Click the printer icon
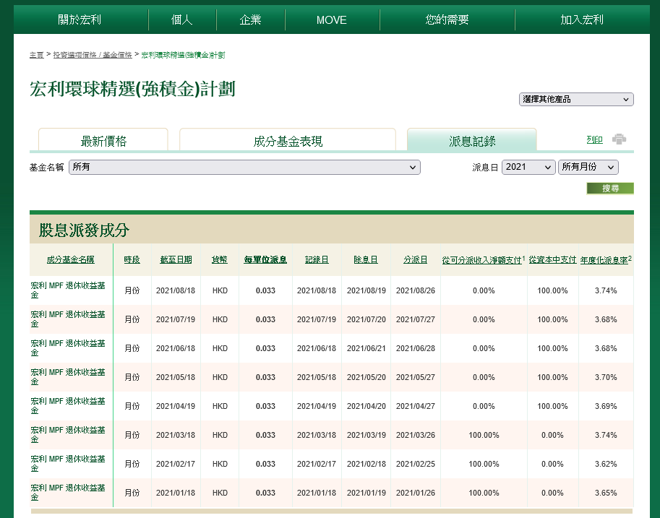The width and height of the screenshot is (660, 518). click(x=619, y=139)
